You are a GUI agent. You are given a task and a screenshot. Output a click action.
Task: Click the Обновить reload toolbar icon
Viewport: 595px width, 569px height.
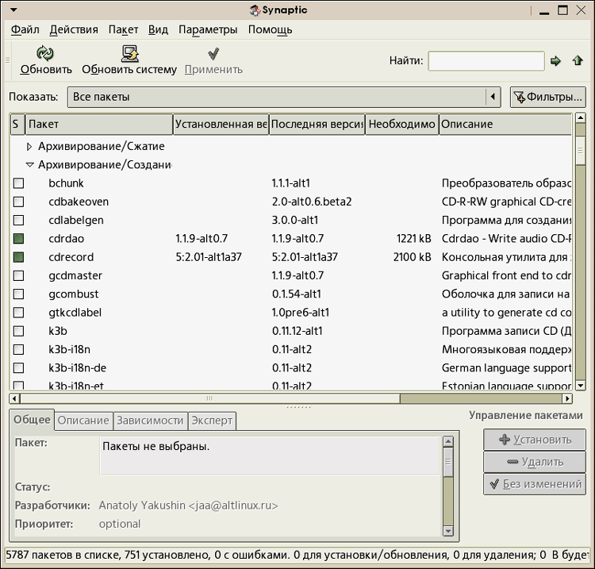tap(45, 53)
